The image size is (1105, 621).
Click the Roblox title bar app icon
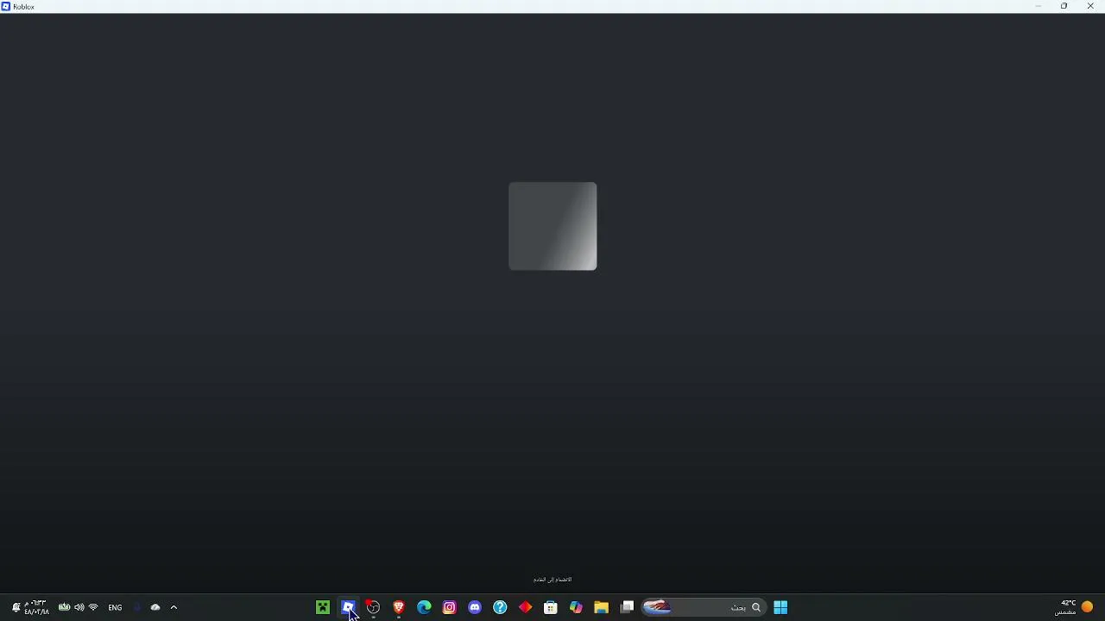pyautogui.click(x=6, y=6)
